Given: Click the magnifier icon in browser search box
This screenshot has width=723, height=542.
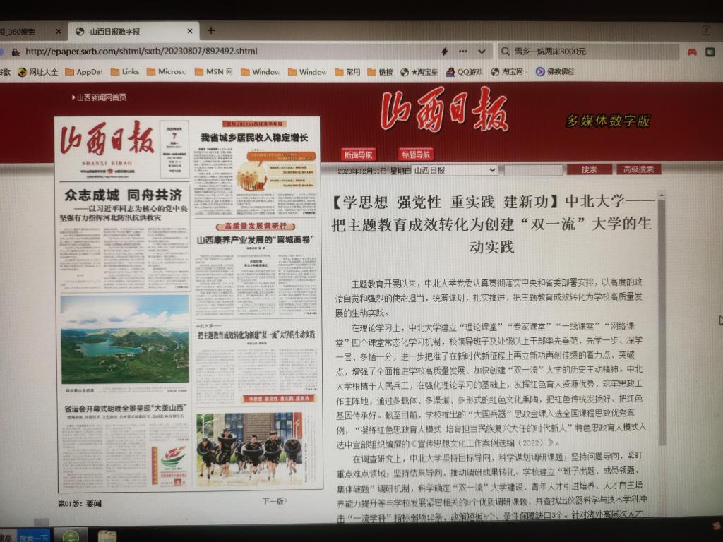Looking at the screenshot, I should (x=506, y=52).
